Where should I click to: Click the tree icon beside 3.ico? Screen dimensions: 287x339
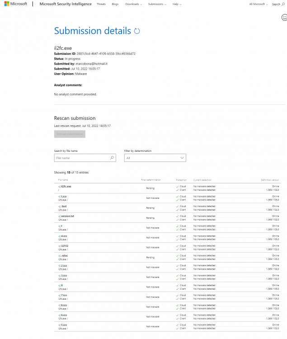click(59, 276)
